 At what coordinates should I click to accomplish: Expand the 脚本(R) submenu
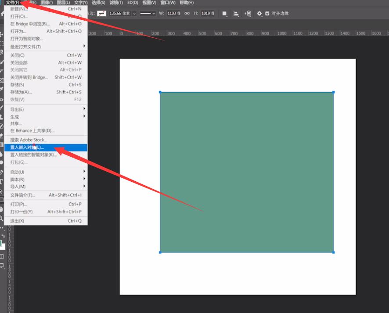coord(46,179)
